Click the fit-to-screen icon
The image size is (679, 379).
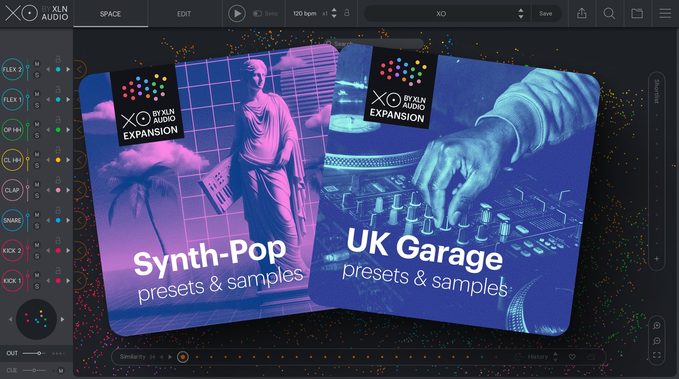(x=657, y=355)
